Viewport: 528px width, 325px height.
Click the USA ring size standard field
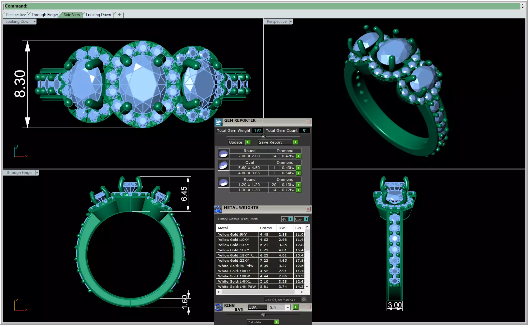pyautogui.click(x=257, y=307)
